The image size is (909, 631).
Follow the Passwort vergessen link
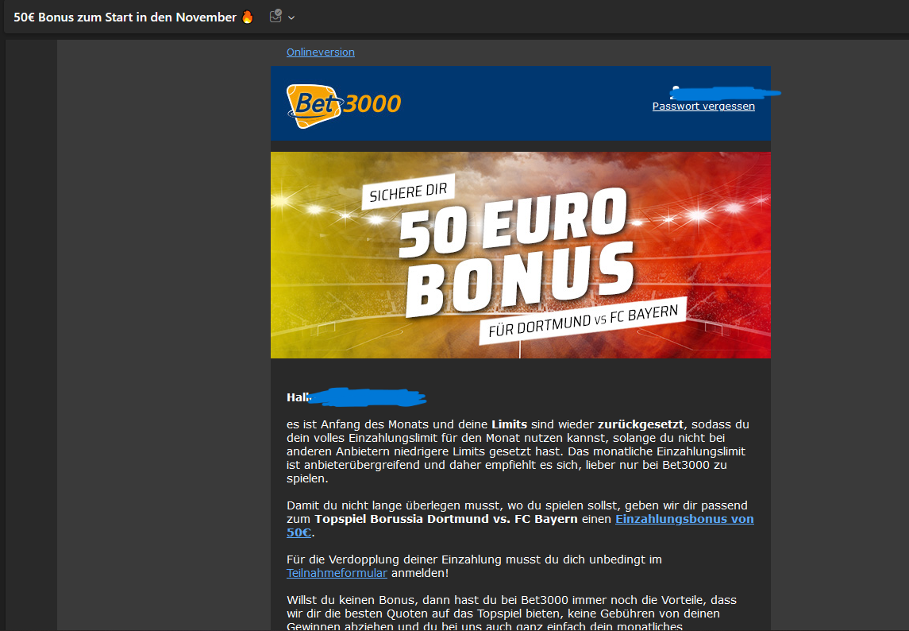click(703, 106)
